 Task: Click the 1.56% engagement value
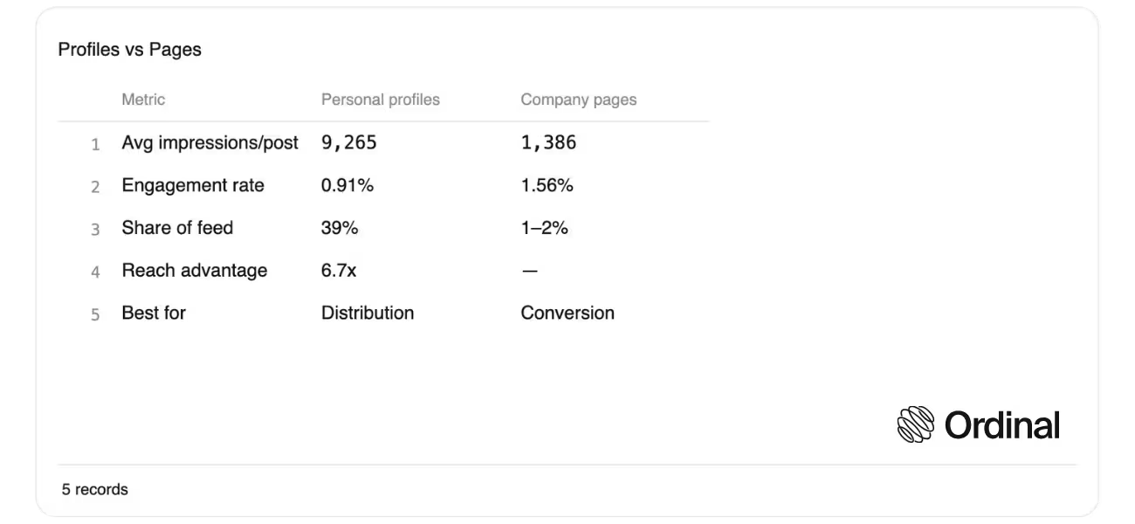[x=547, y=185]
